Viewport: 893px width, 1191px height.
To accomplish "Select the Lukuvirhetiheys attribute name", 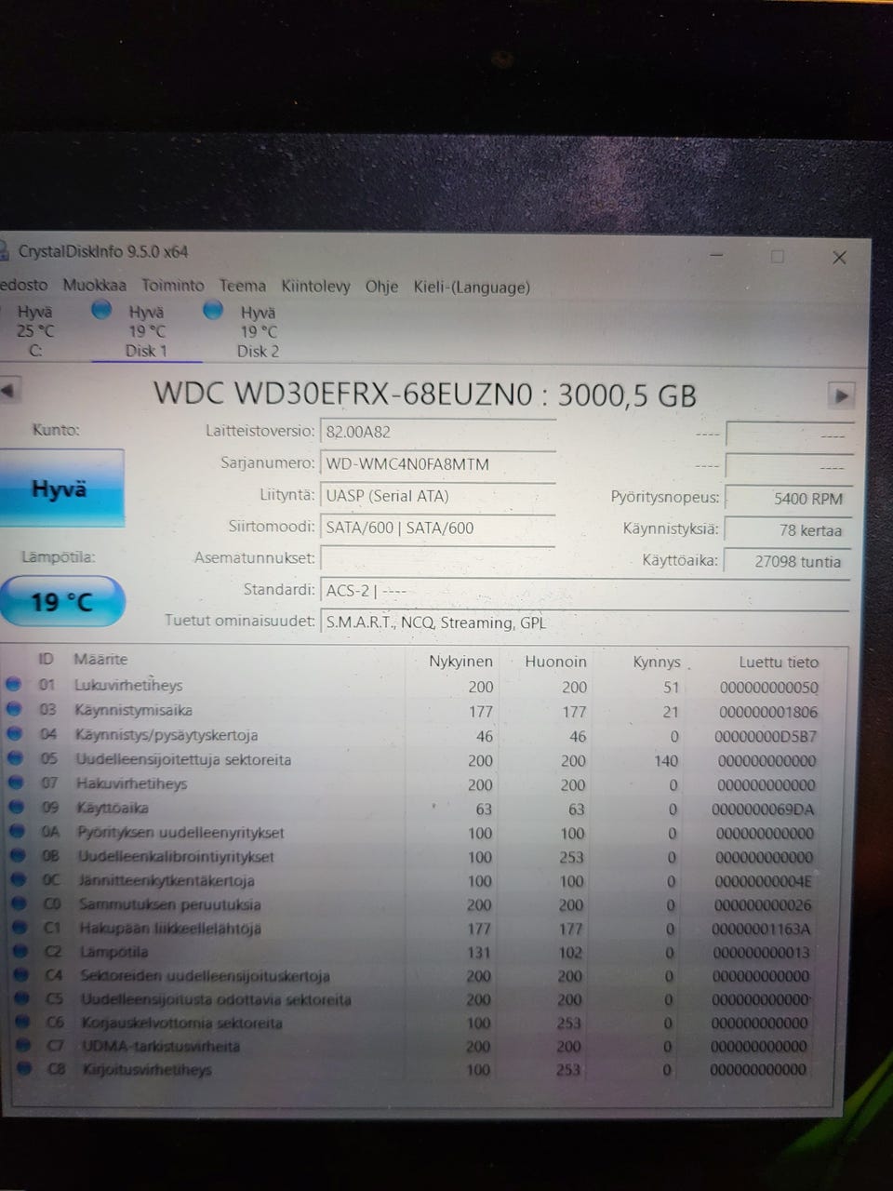I will click(x=128, y=685).
